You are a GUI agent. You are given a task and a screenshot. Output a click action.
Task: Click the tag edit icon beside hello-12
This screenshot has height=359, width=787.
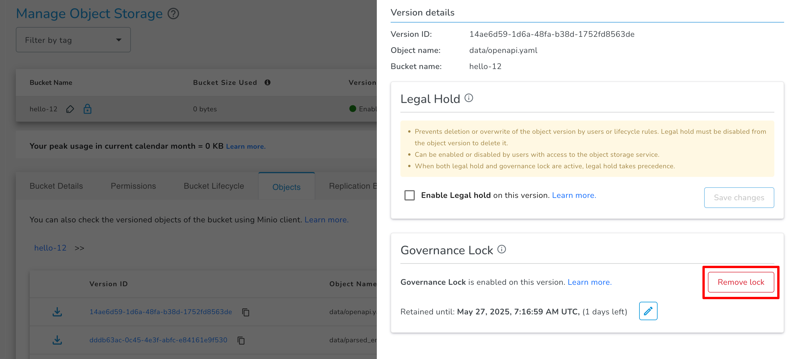(x=70, y=109)
